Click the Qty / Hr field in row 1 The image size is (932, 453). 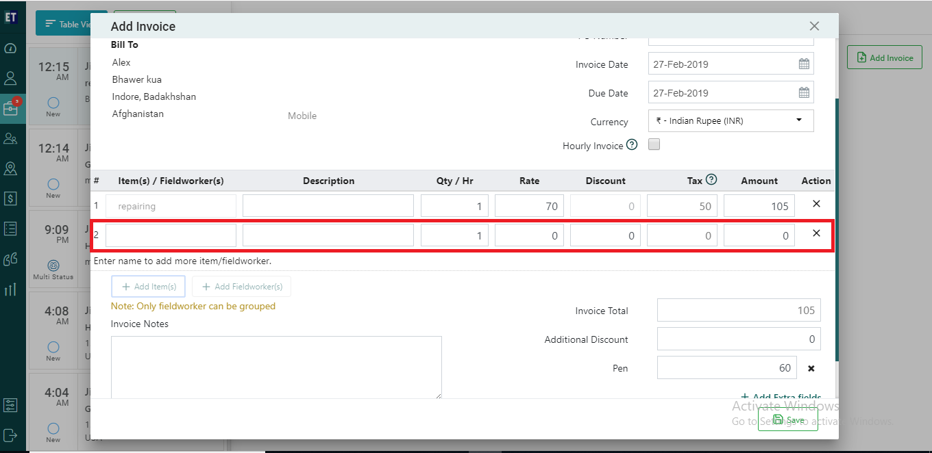pyautogui.click(x=455, y=206)
